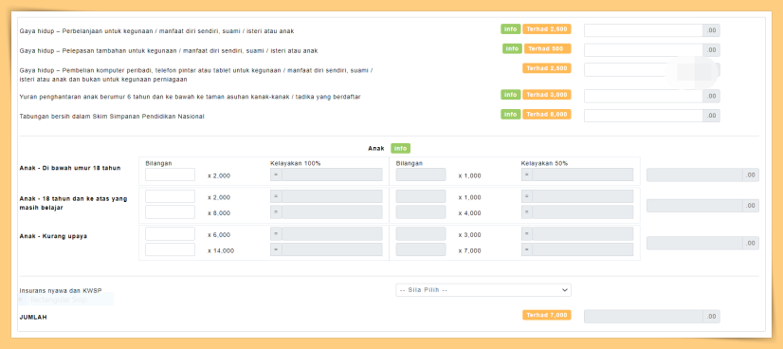Open info for Tabungan bersih SSPN row
783x349 pixels.
coord(510,115)
